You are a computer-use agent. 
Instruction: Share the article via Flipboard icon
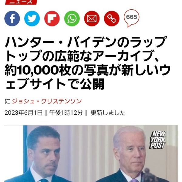[52, 19]
